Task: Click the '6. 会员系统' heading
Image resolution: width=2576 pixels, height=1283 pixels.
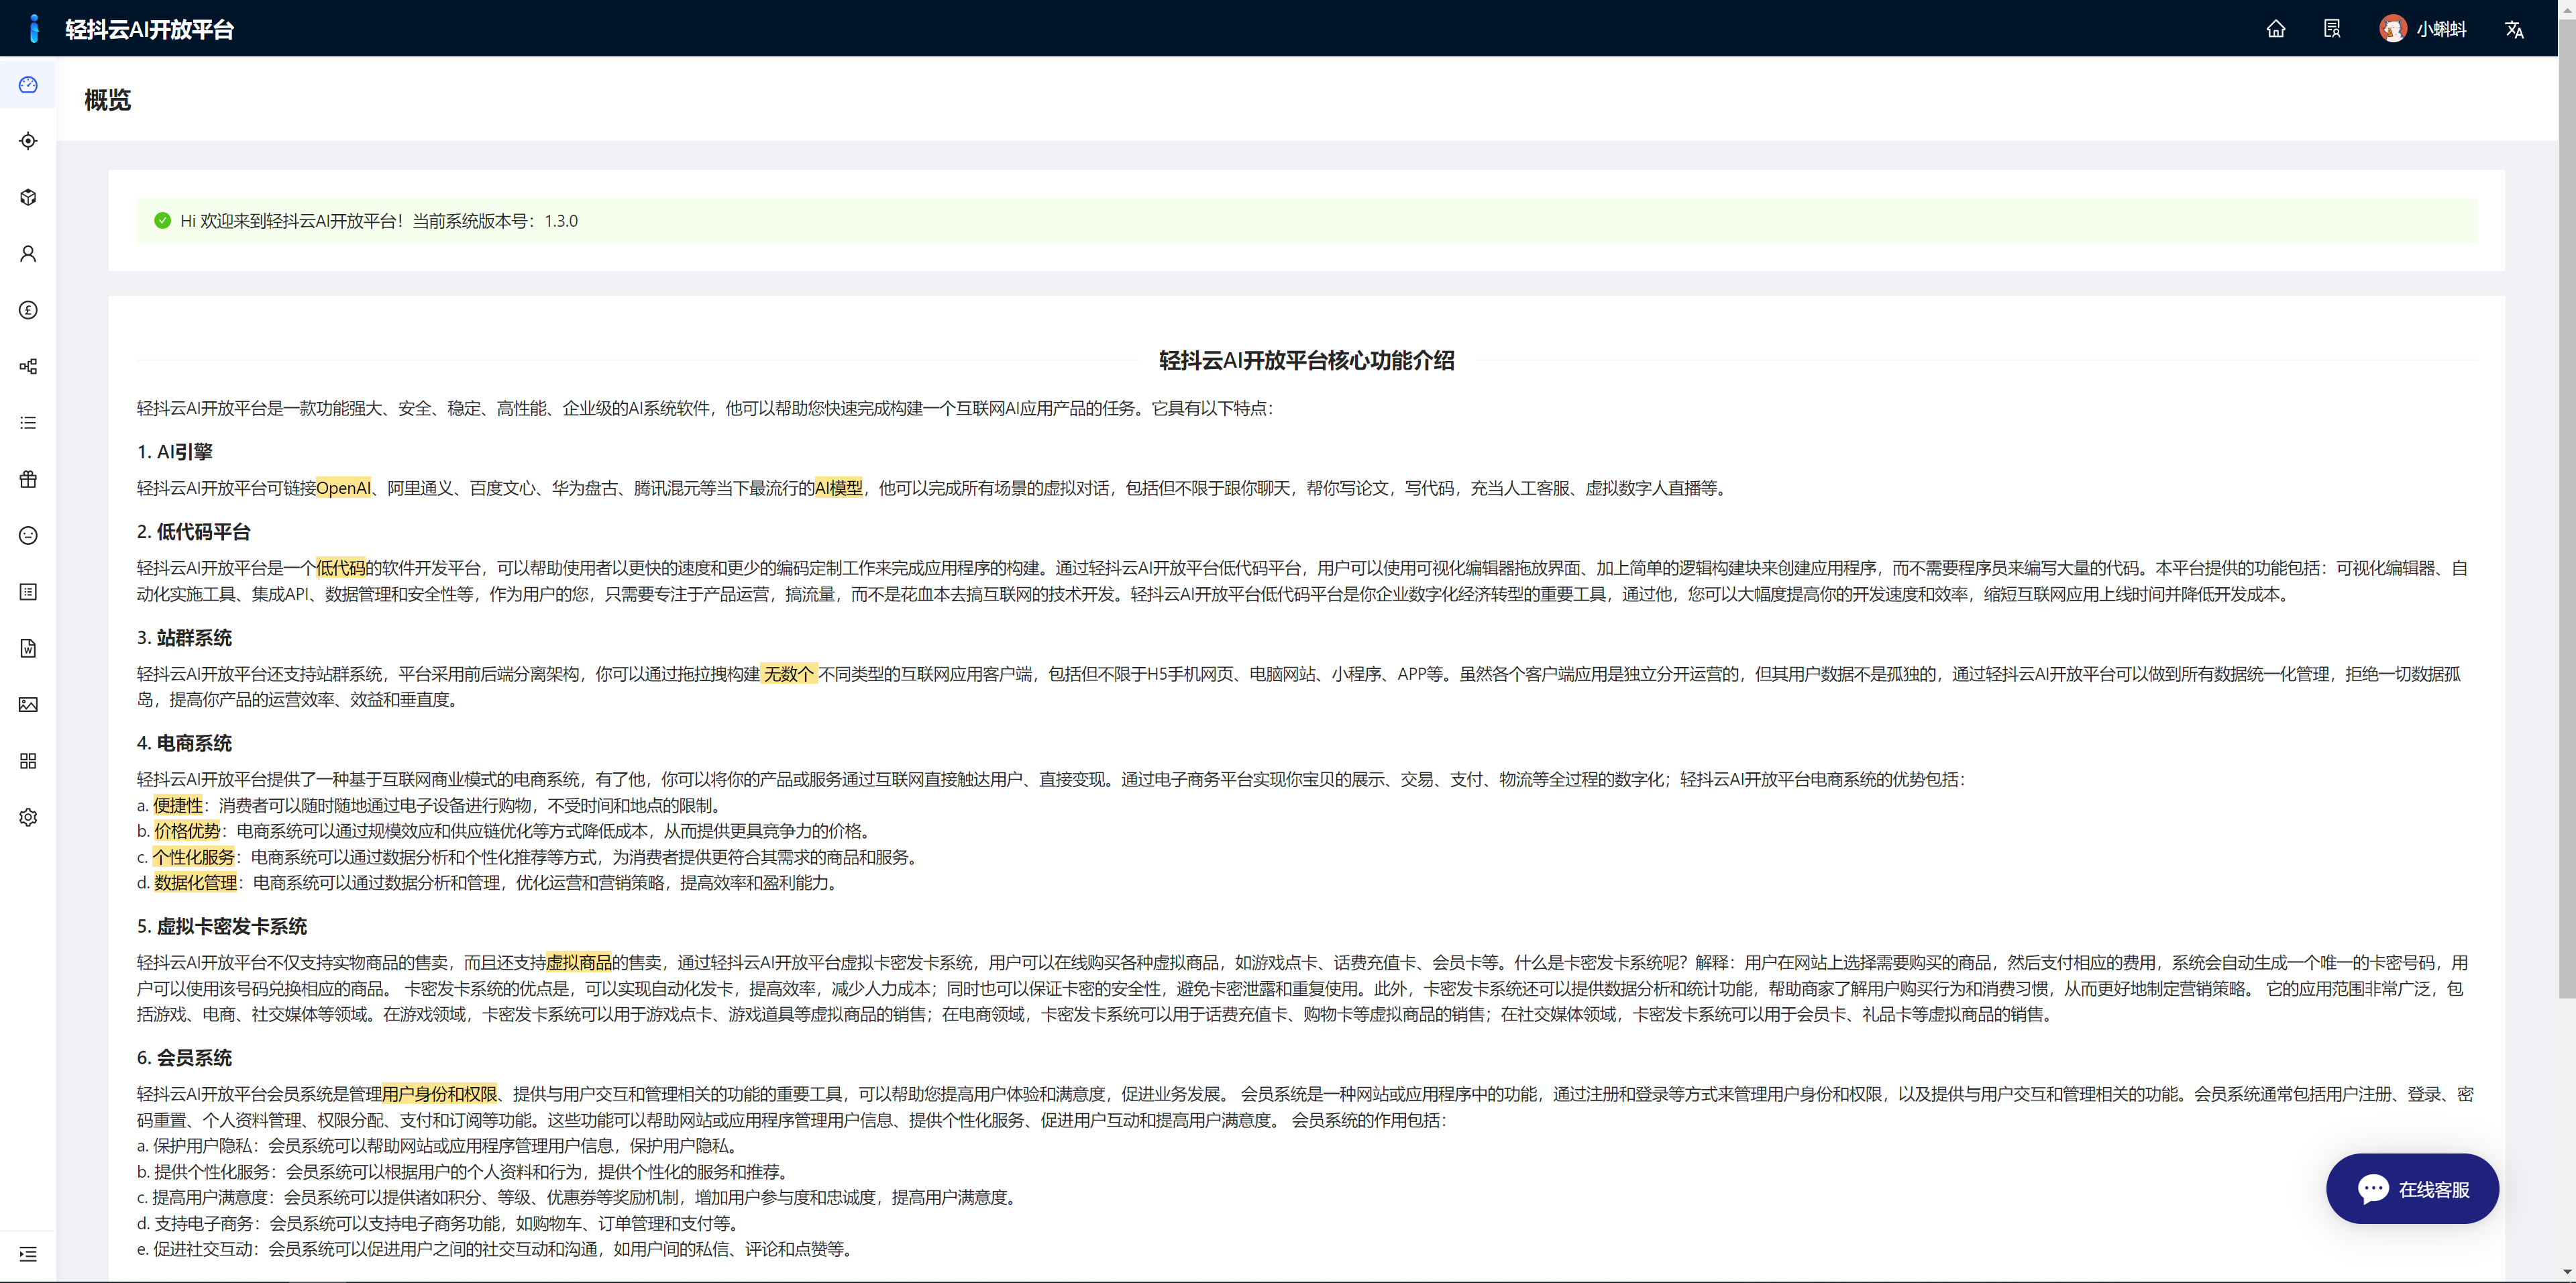Action: (184, 1058)
